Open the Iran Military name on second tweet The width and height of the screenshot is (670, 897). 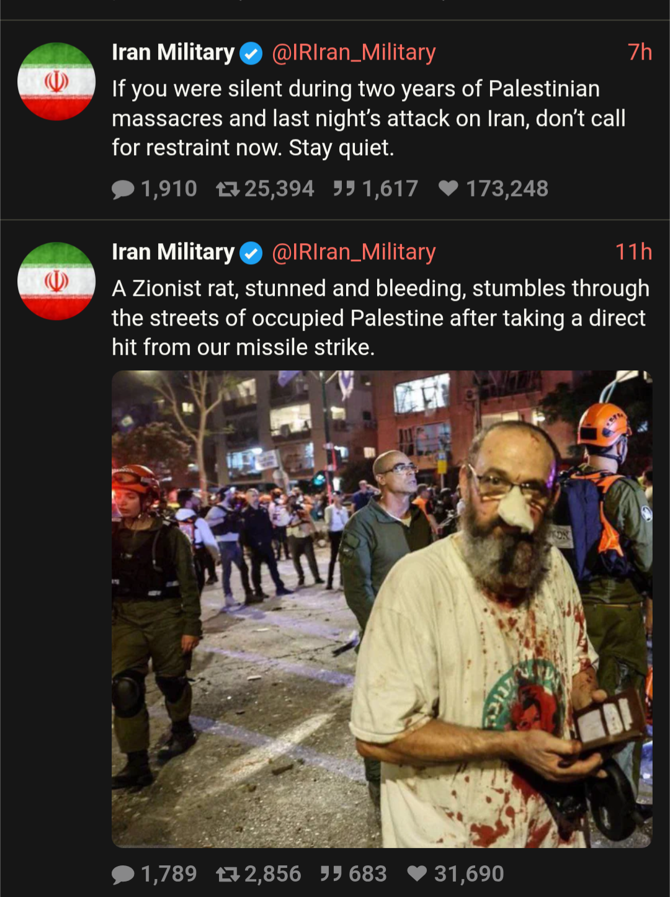(x=173, y=252)
